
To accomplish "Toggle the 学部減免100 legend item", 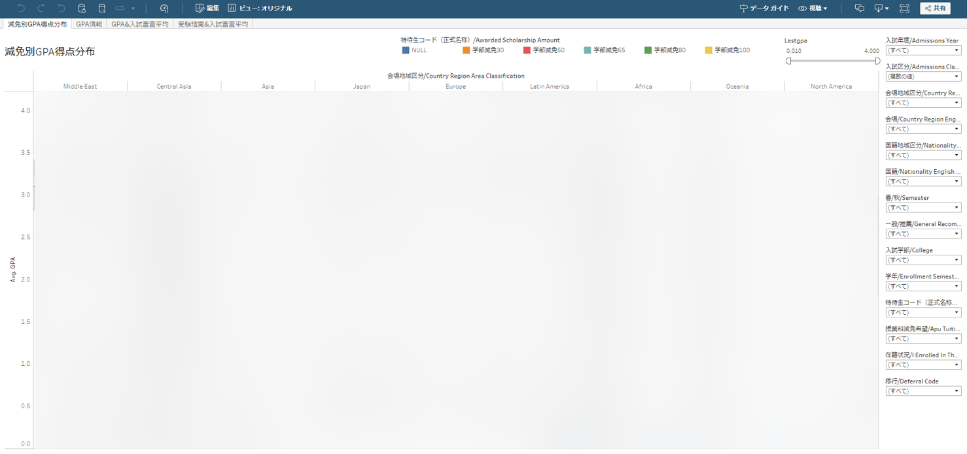I will [728, 50].
